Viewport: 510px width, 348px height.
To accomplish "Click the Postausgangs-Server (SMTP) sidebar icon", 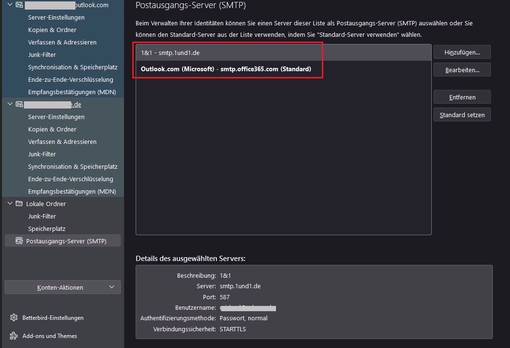I will [19, 241].
